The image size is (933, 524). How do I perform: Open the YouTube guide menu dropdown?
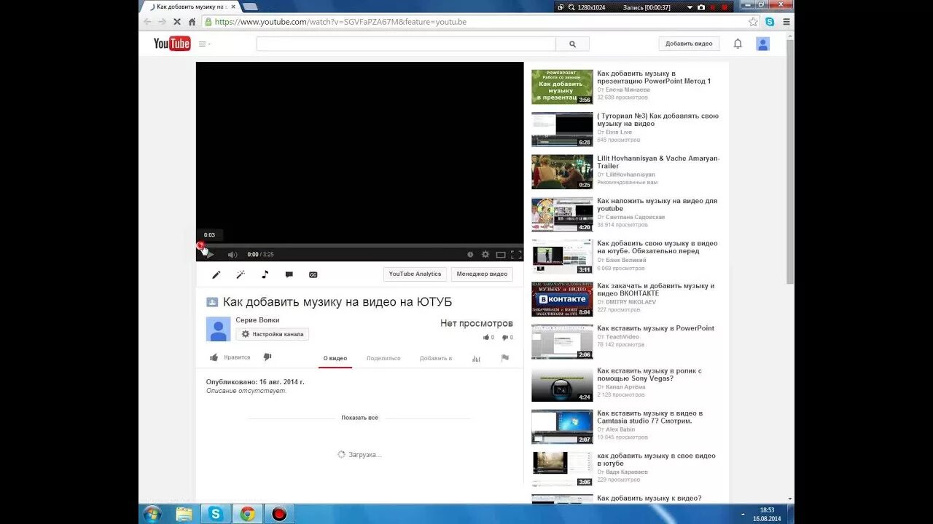(x=205, y=44)
